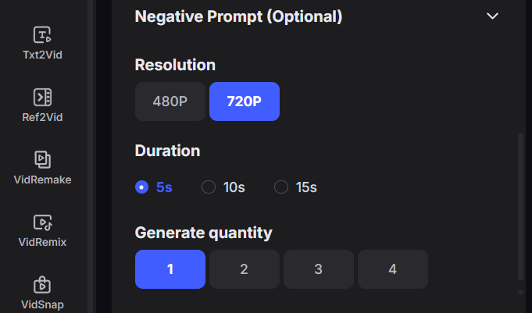Set resolution to 480P
The height and width of the screenshot is (313, 532).
tap(170, 101)
